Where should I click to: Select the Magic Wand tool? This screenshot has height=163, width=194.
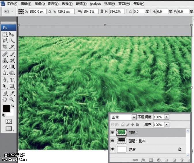tap(12, 41)
